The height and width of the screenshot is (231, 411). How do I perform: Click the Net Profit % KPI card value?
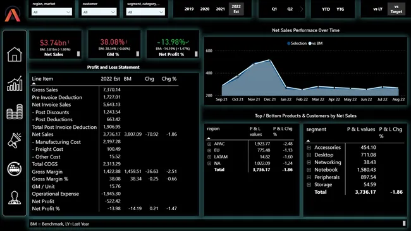click(x=171, y=42)
